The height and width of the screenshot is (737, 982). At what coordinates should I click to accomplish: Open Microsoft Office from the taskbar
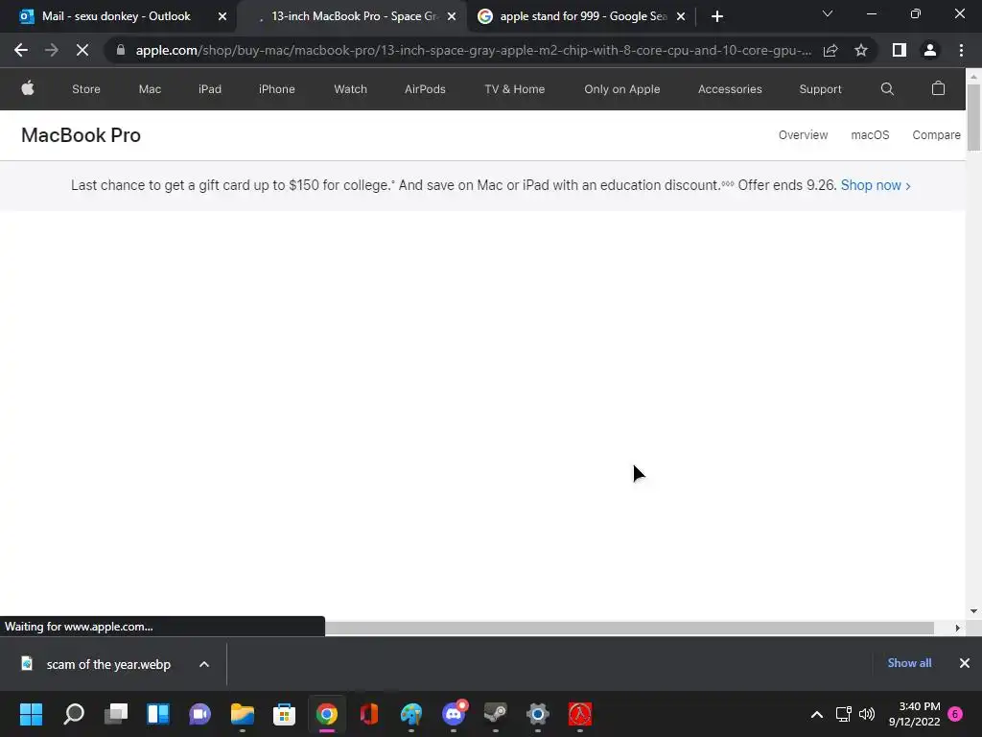coord(369,714)
